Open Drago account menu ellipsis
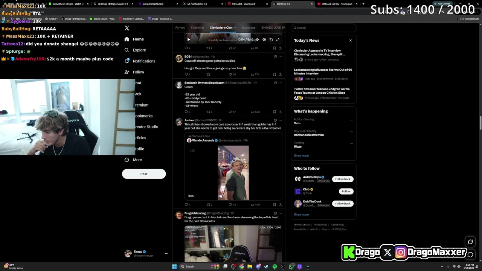 pyautogui.click(x=166, y=254)
